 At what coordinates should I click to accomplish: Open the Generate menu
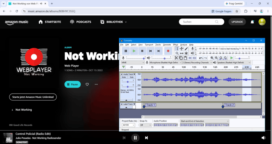[x=167, y=45]
